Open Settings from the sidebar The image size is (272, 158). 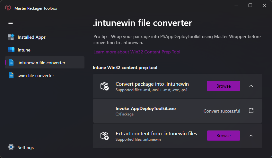45,147
